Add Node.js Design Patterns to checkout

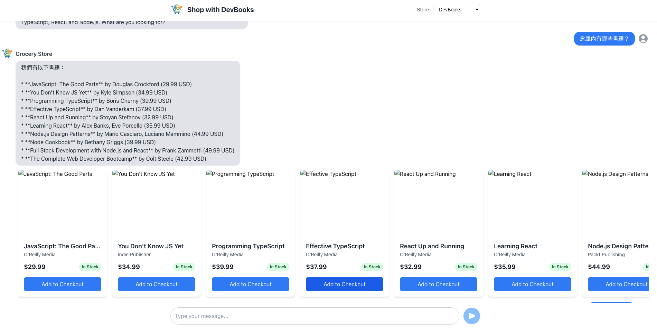[x=619, y=284]
